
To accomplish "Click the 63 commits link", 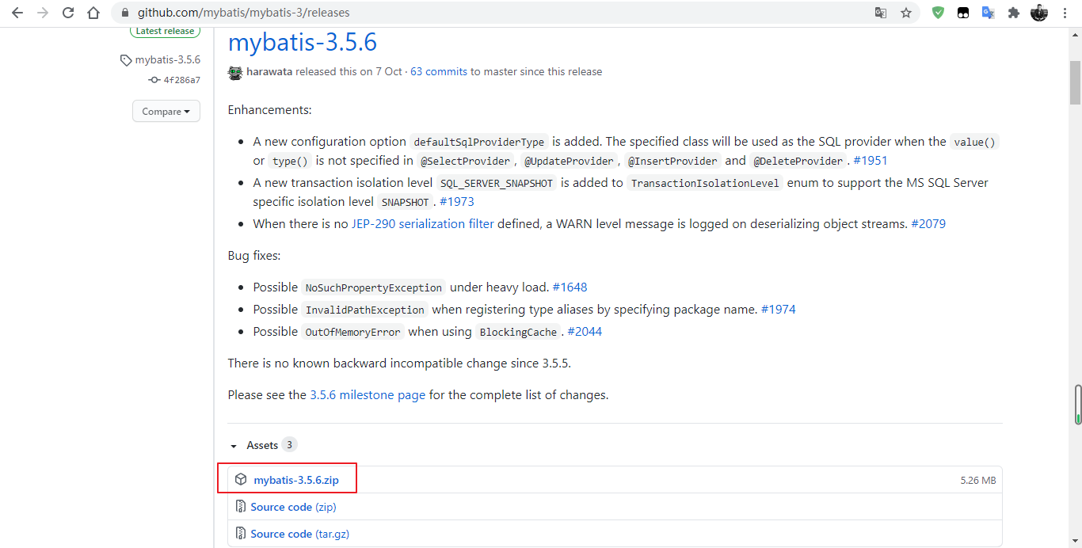I will coord(439,71).
